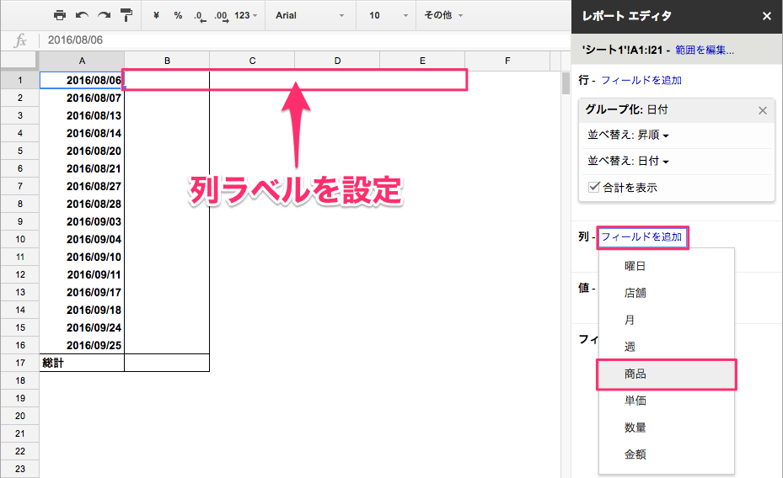Click cell containing 2016/09/17
This screenshot has width=783, height=478.
[x=82, y=292]
